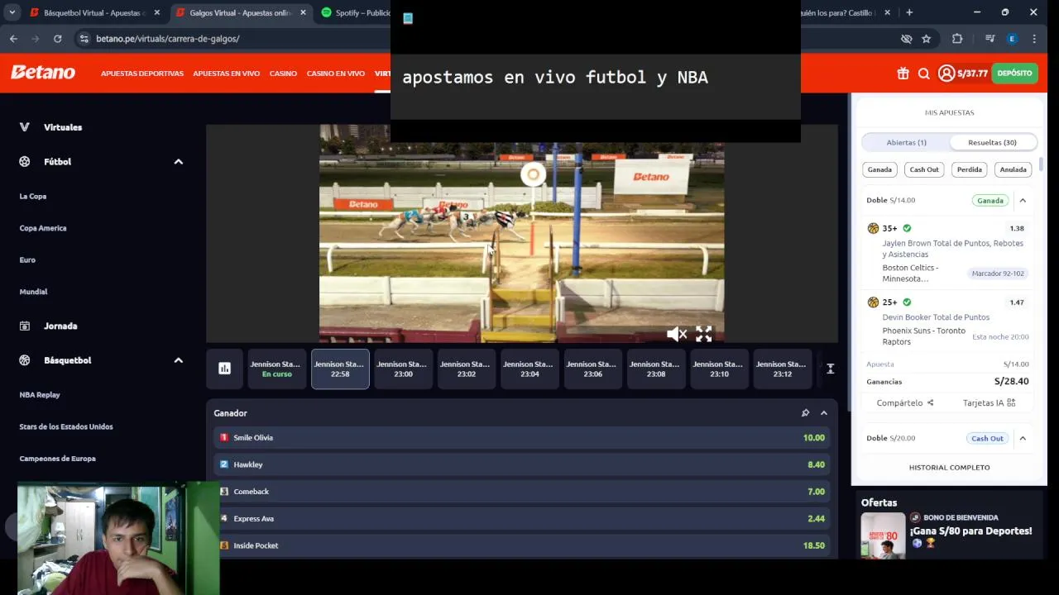Viewport: 1059px width, 595px height.
Task: Select the 23:06 race
Action: (x=592, y=369)
